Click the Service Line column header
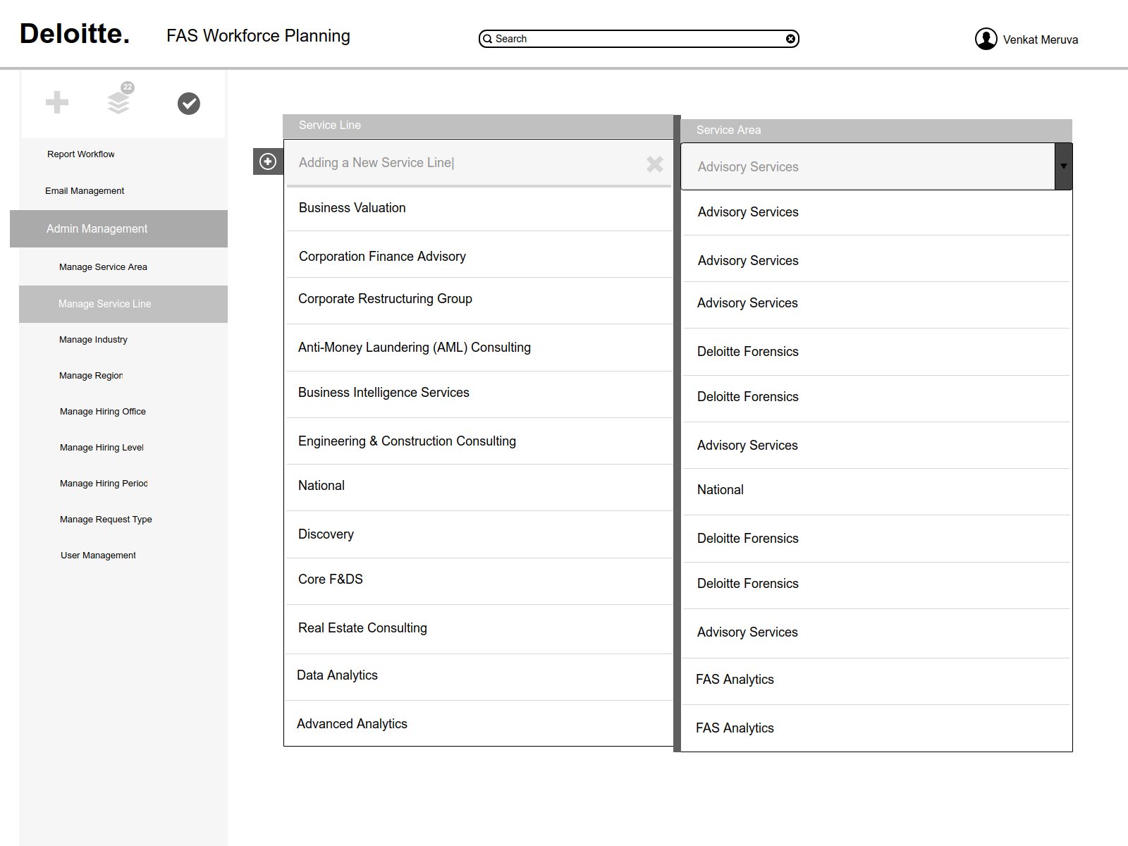Image resolution: width=1128 pixels, height=846 pixels. (478, 125)
